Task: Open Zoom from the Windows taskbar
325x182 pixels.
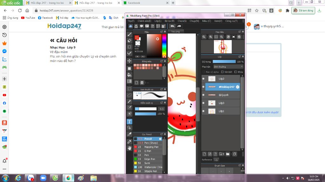Action: click(43, 178)
